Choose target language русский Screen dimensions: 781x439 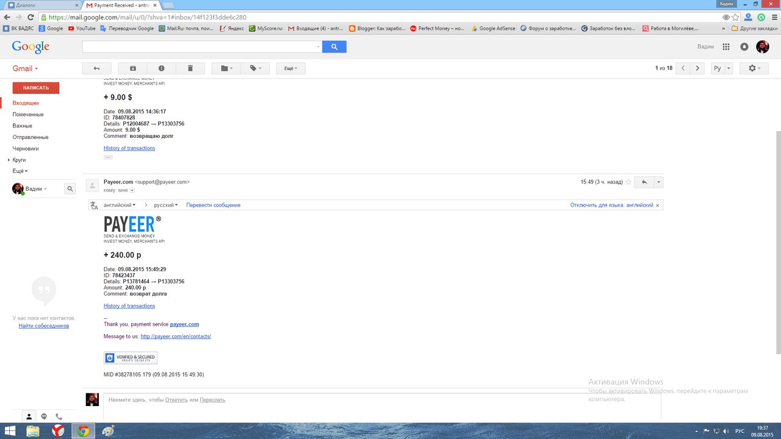coord(166,205)
